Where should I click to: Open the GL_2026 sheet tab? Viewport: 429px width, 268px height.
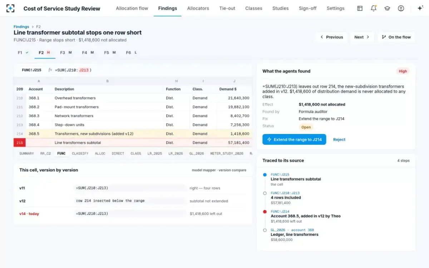pyautogui.click(x=196, y=154)
